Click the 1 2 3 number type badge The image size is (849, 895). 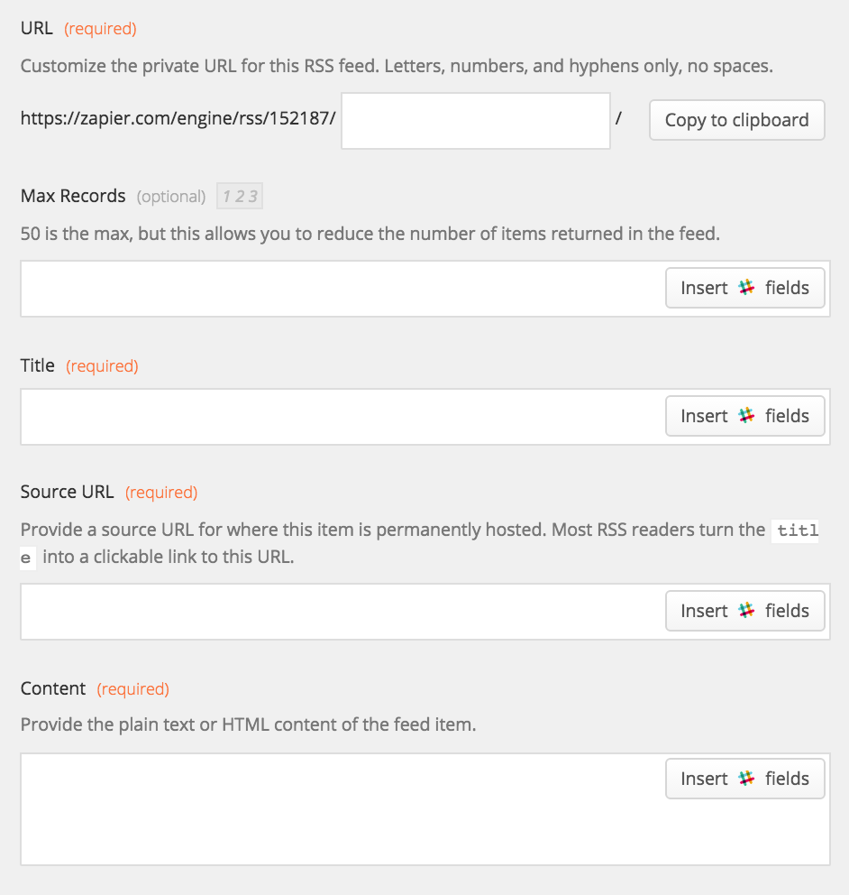(240, 196)
